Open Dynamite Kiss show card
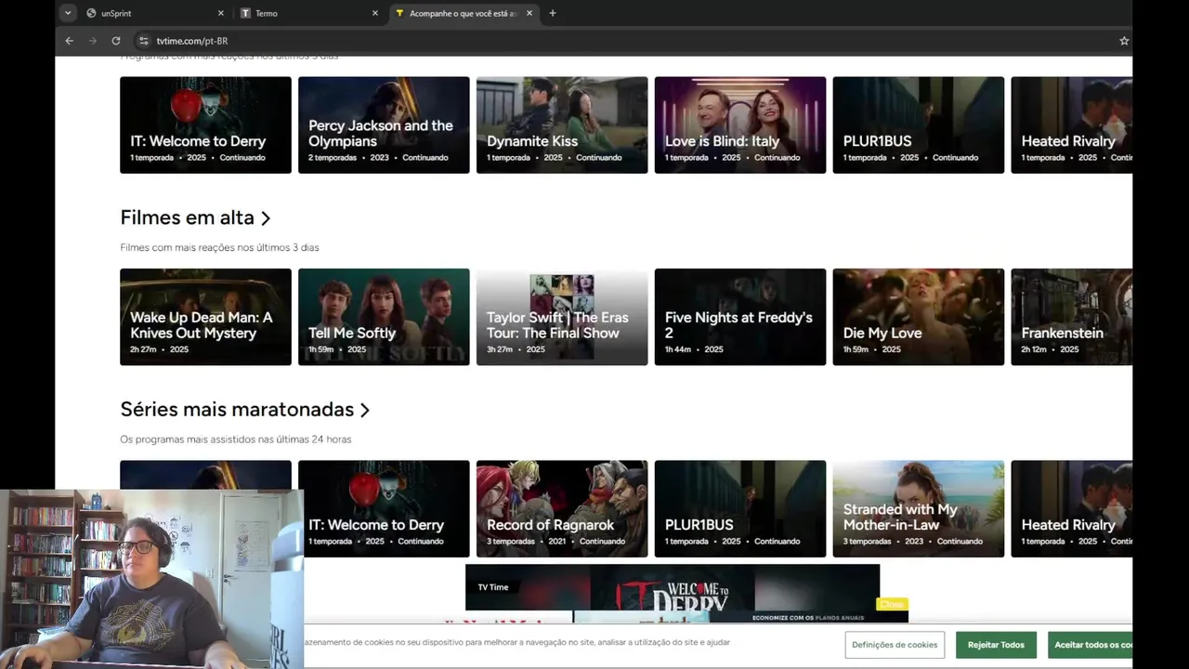The image size is (1189, 669). coord(562,125)
